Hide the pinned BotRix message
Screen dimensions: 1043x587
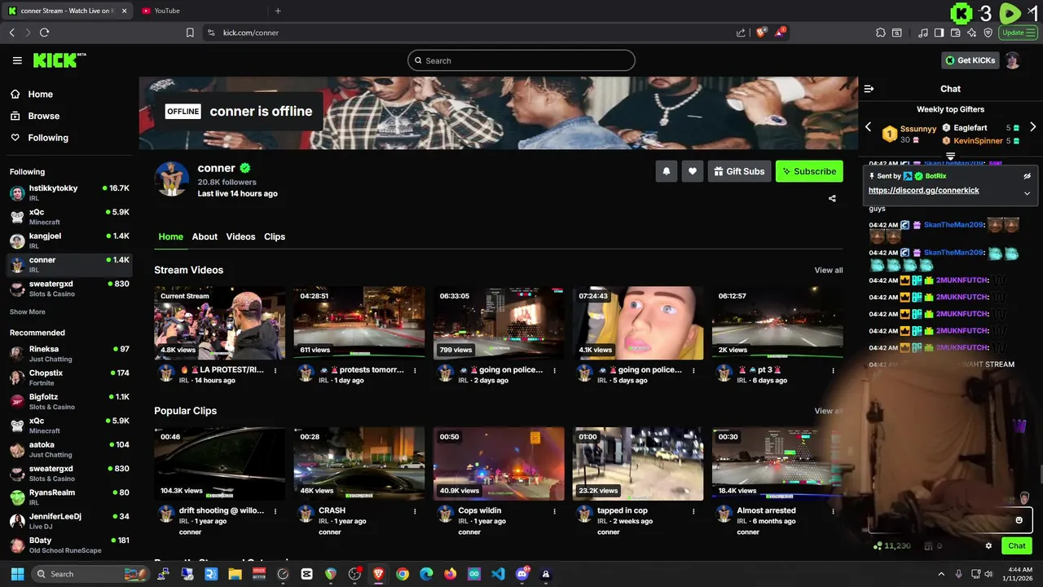[1027, 176]
